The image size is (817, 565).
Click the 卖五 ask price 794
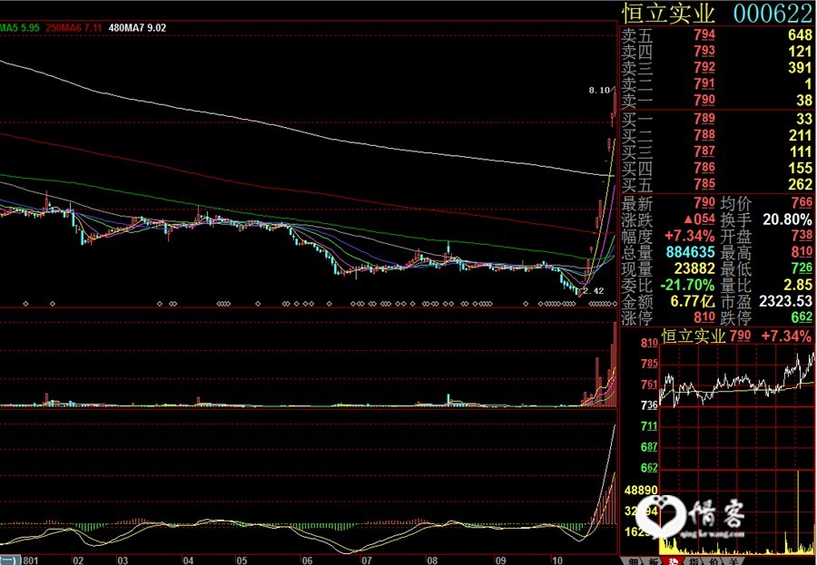(x=704, y=34)
